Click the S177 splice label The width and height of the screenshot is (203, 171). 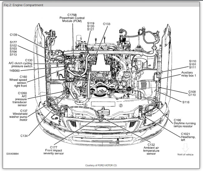13,42
